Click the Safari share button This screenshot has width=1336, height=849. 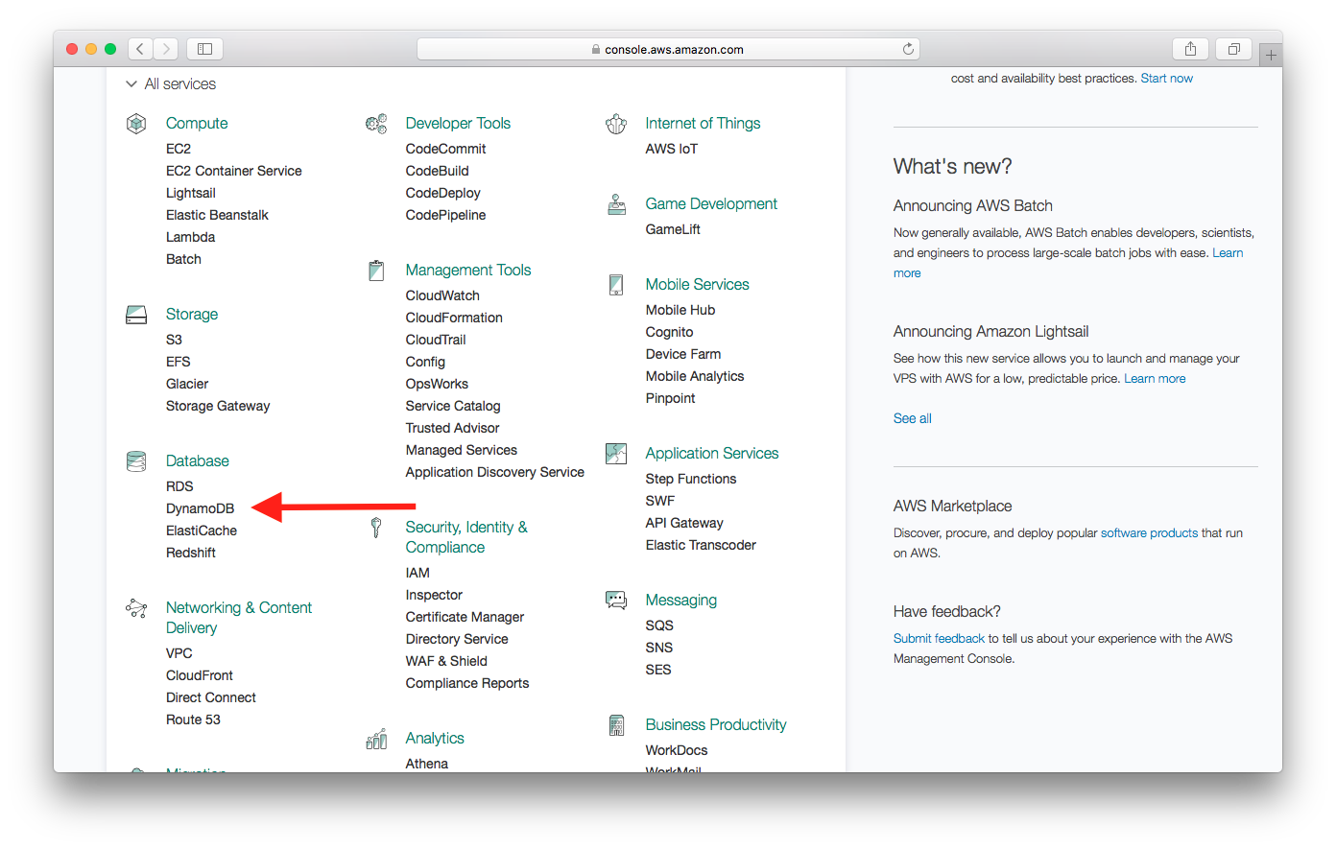[x=1190, y=49]
